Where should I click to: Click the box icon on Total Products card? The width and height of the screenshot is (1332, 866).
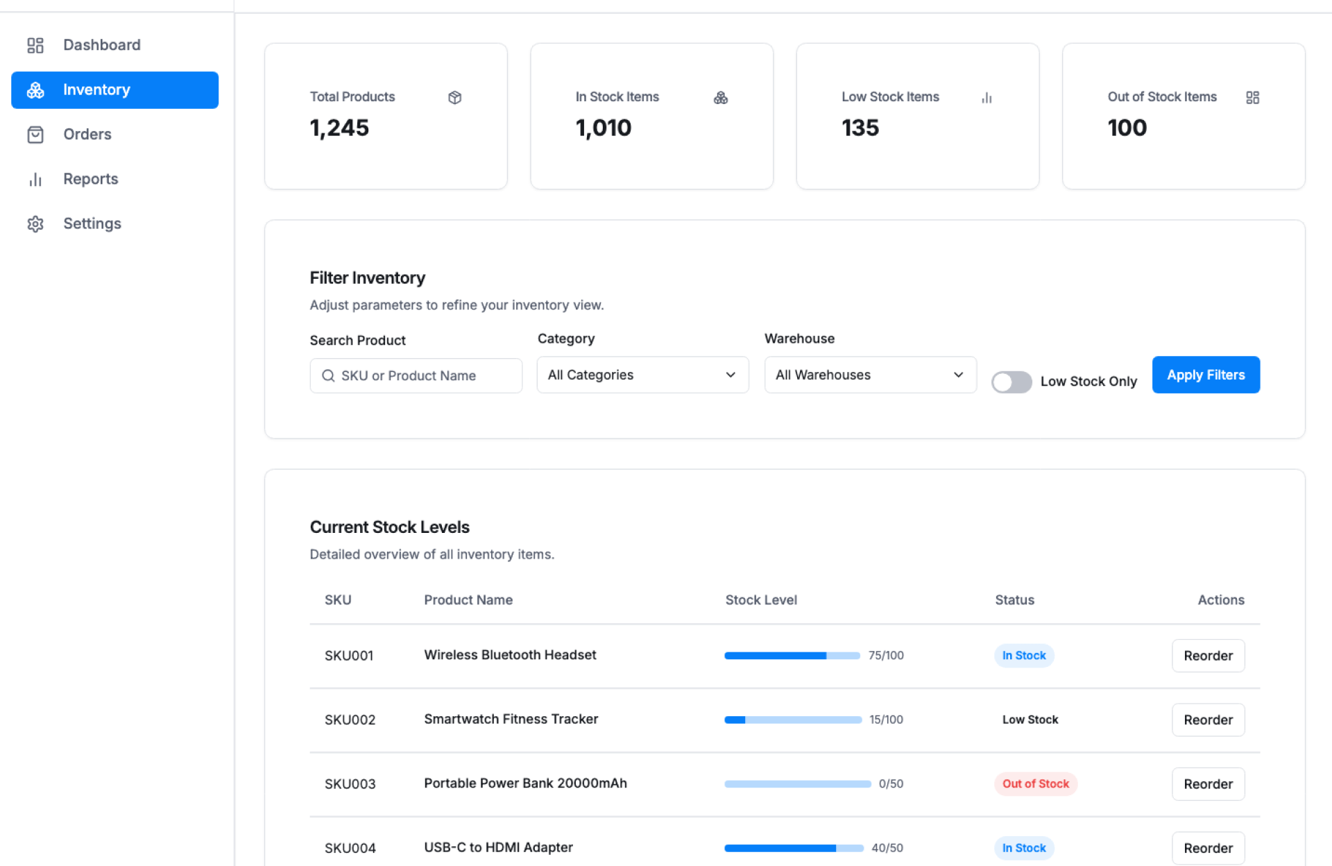click(454, 98)
